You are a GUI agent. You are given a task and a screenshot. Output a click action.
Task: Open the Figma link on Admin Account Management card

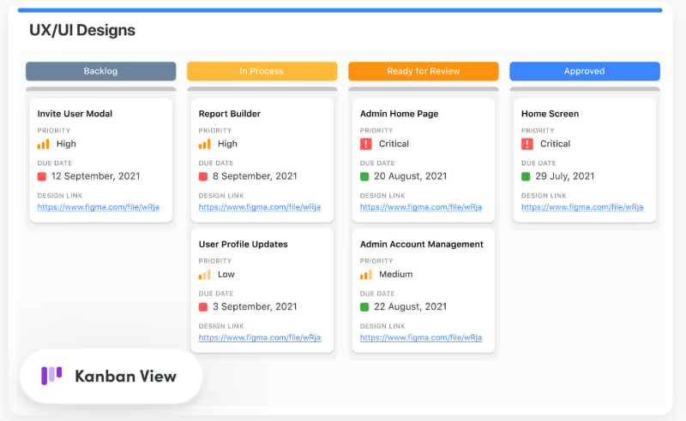tap(421, 338)
